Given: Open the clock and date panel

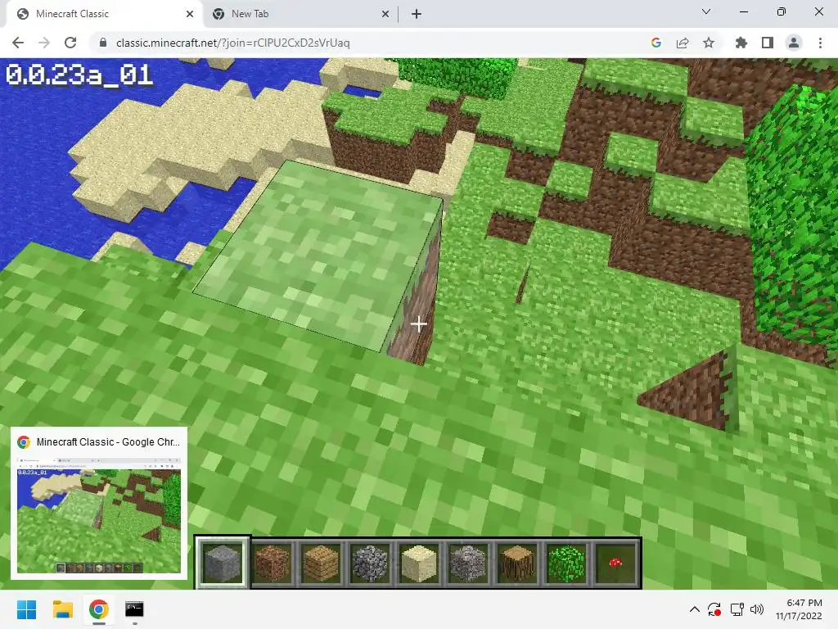Looking at the screenshot, I should (800, 609).
